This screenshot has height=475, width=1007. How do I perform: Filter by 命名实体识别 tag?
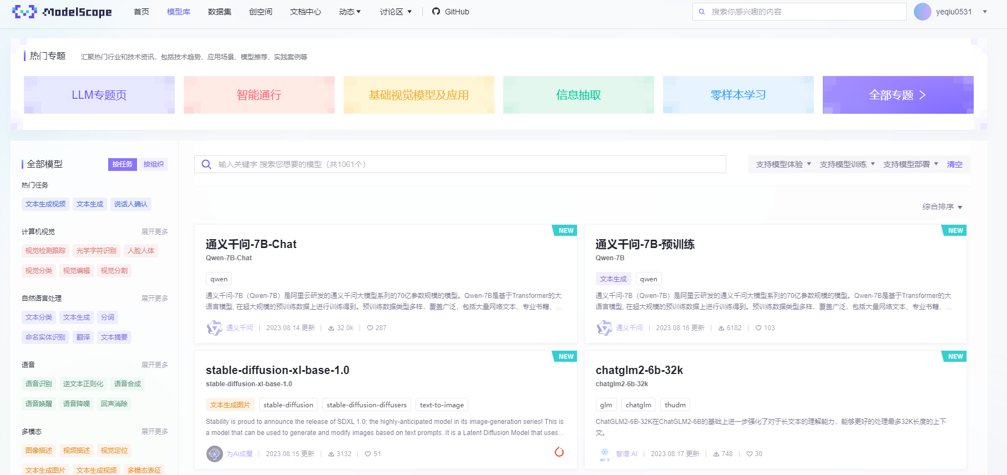(x=45, y=337)
